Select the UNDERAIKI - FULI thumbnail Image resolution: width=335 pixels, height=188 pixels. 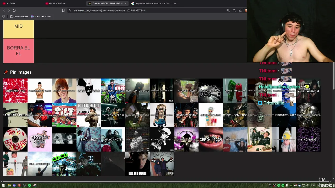pos(15,91)
